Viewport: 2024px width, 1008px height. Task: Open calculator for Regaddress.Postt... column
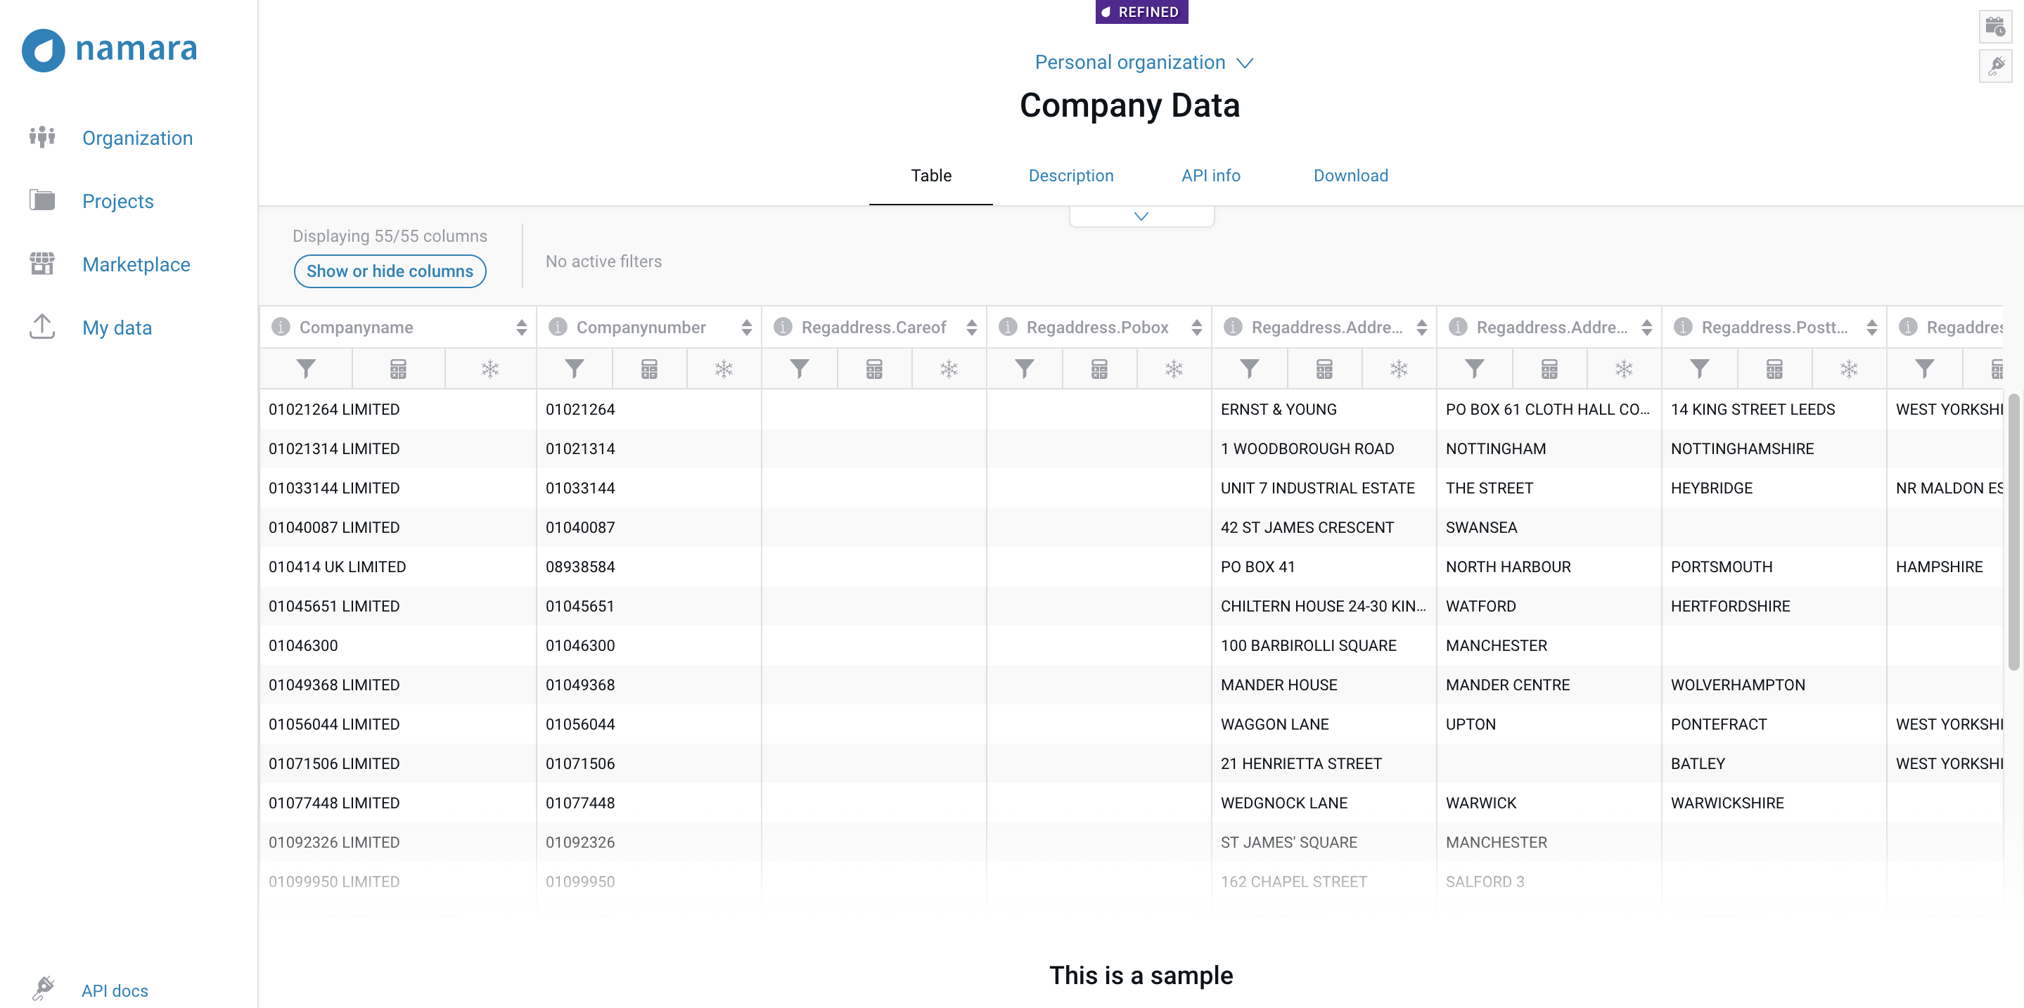[1774, 369]
